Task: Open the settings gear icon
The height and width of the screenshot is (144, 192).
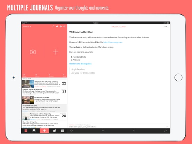Action: 64,26
